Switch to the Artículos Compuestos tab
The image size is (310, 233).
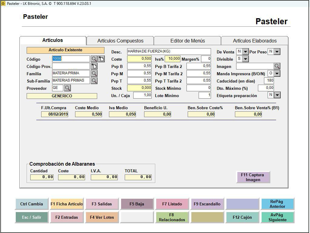point(120,41)
